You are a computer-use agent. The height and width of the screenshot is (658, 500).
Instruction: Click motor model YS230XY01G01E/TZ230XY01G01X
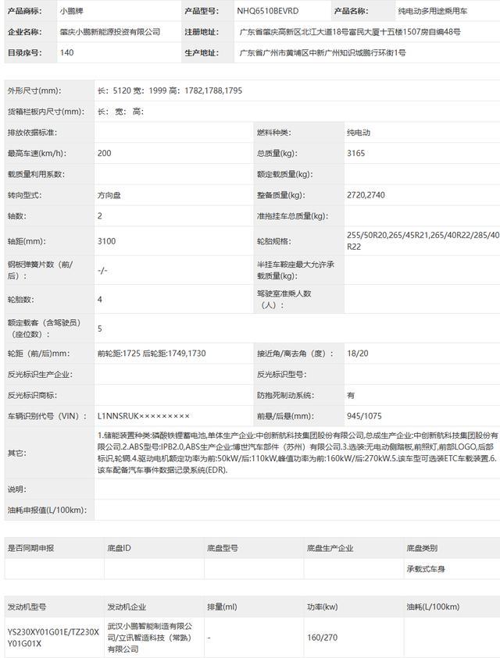tap(53, 638)
